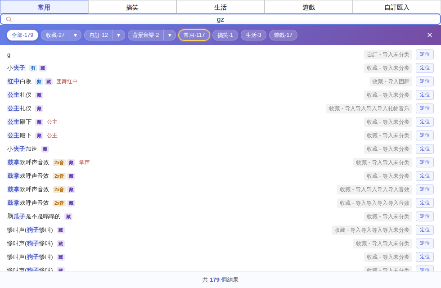
Task: Select the 收藏·27 filter chip
Action: pyautogui.click(x=55, y=35)
